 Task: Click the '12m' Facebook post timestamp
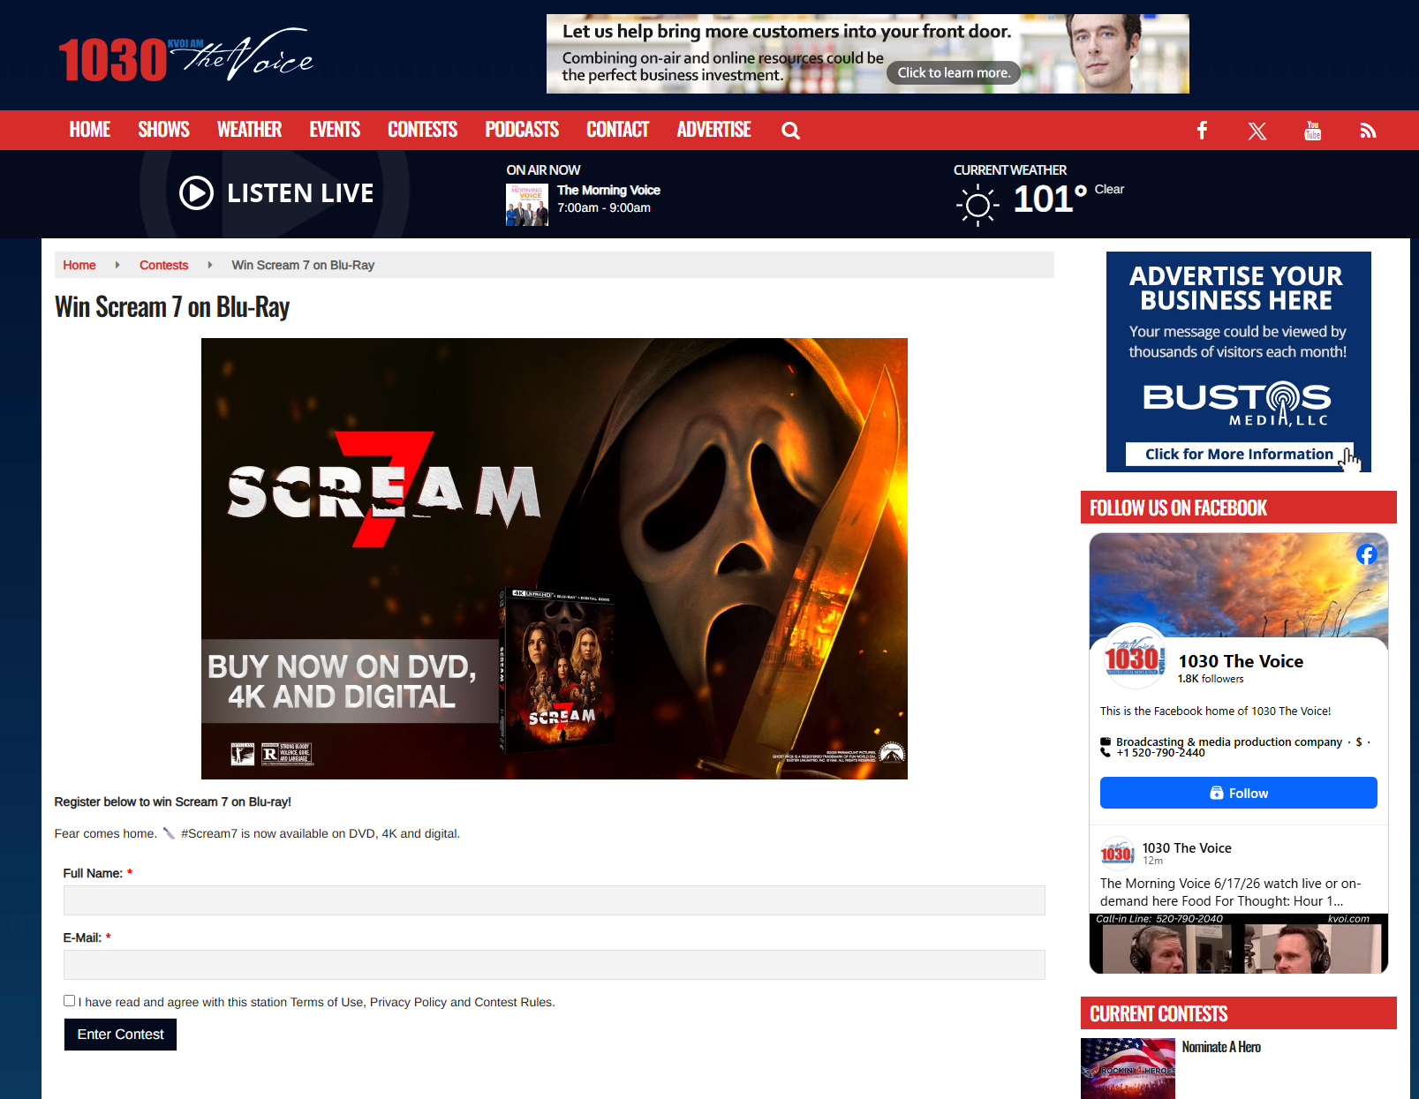1152,861
